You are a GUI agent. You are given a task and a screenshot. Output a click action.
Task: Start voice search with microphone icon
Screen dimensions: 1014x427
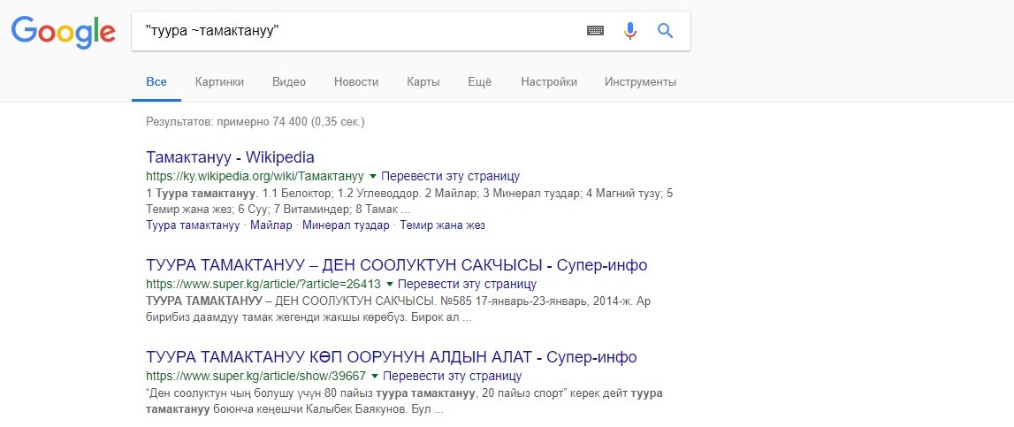[629, 31]
